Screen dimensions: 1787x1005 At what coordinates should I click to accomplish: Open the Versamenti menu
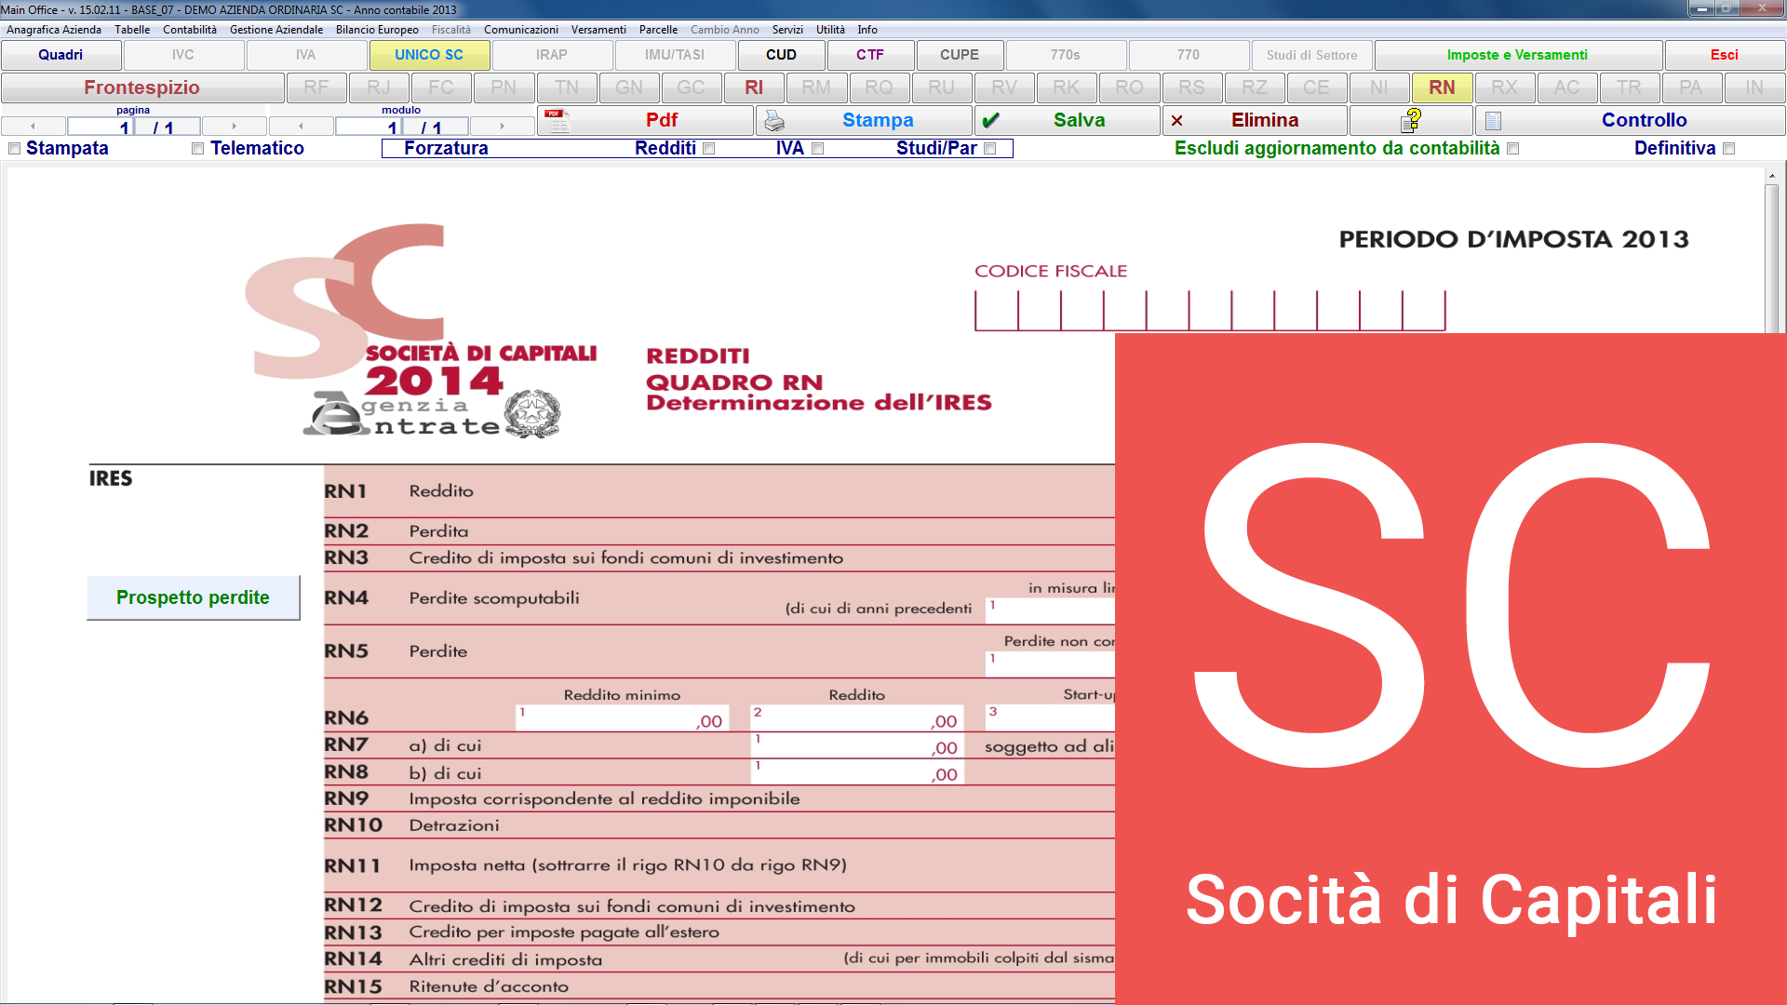tap(598, 30)
